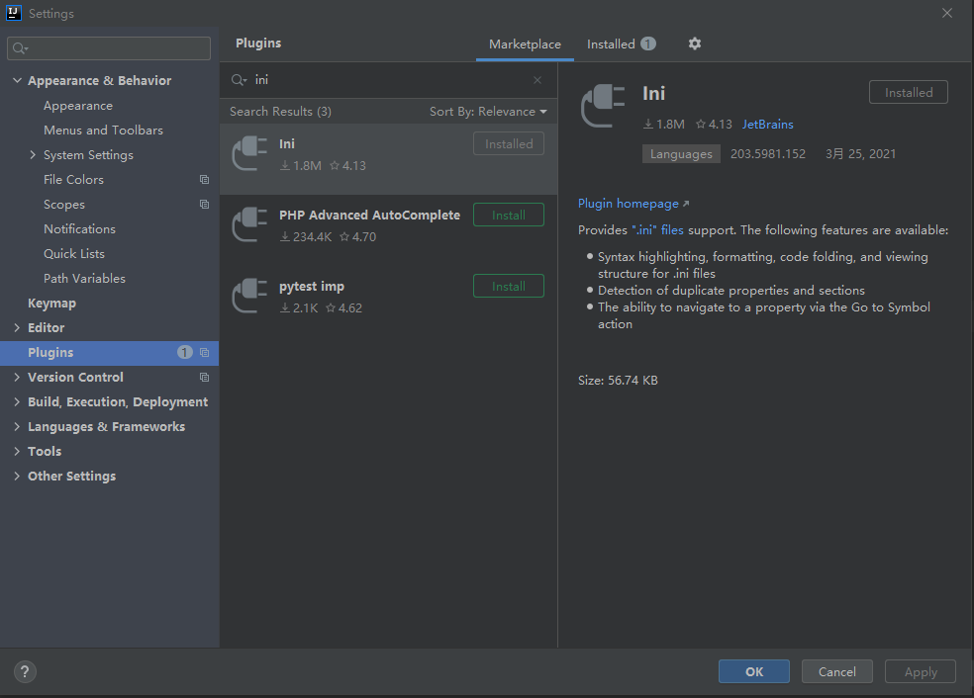Focus the settings search field
Image resolution: width=974 pixels, height=698 pixels.
point(109,48)
